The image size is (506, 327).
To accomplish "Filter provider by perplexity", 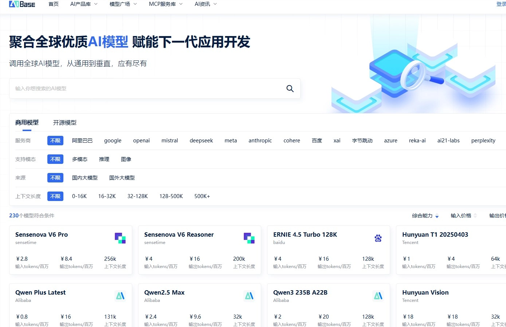I will pos(483,141).
